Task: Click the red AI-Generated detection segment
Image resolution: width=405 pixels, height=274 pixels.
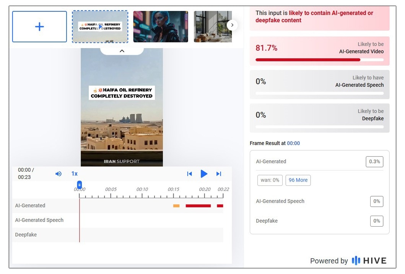Action: coord(198,206)
